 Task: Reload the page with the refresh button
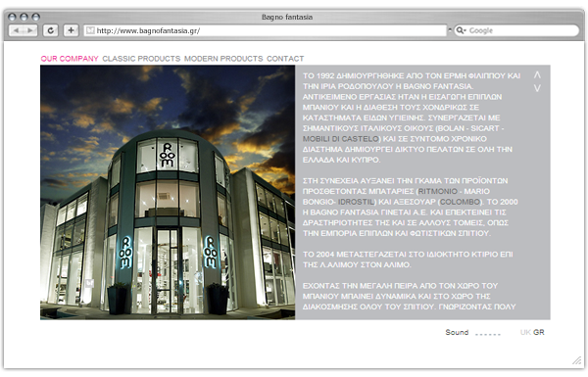(51, 30)
